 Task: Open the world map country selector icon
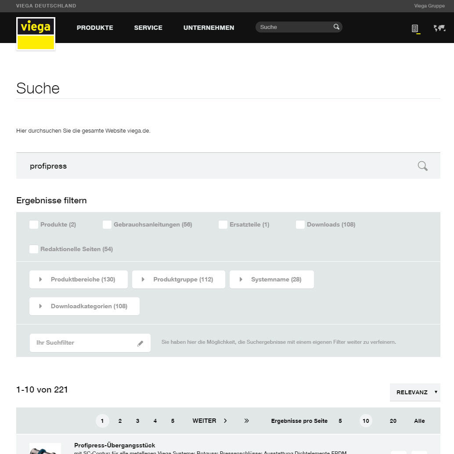[439, 28]
